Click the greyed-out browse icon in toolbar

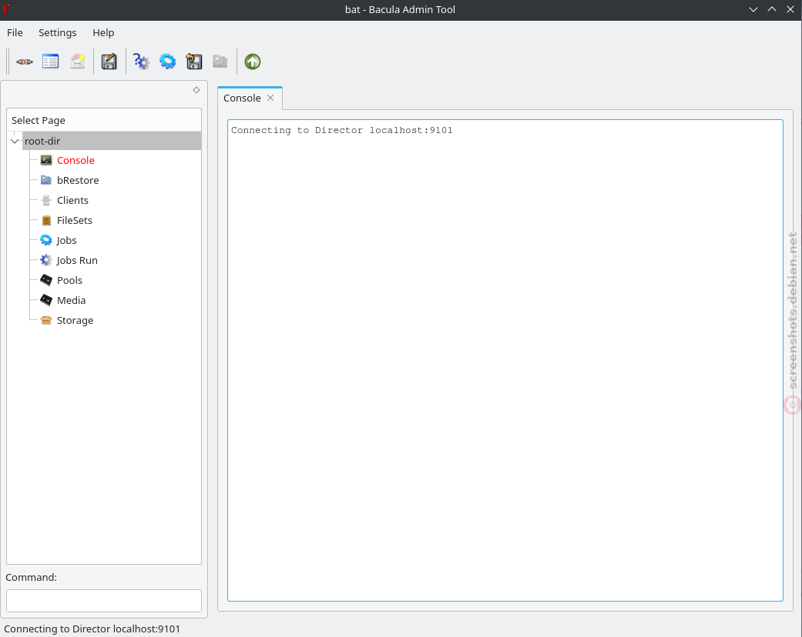click(220, 62)
